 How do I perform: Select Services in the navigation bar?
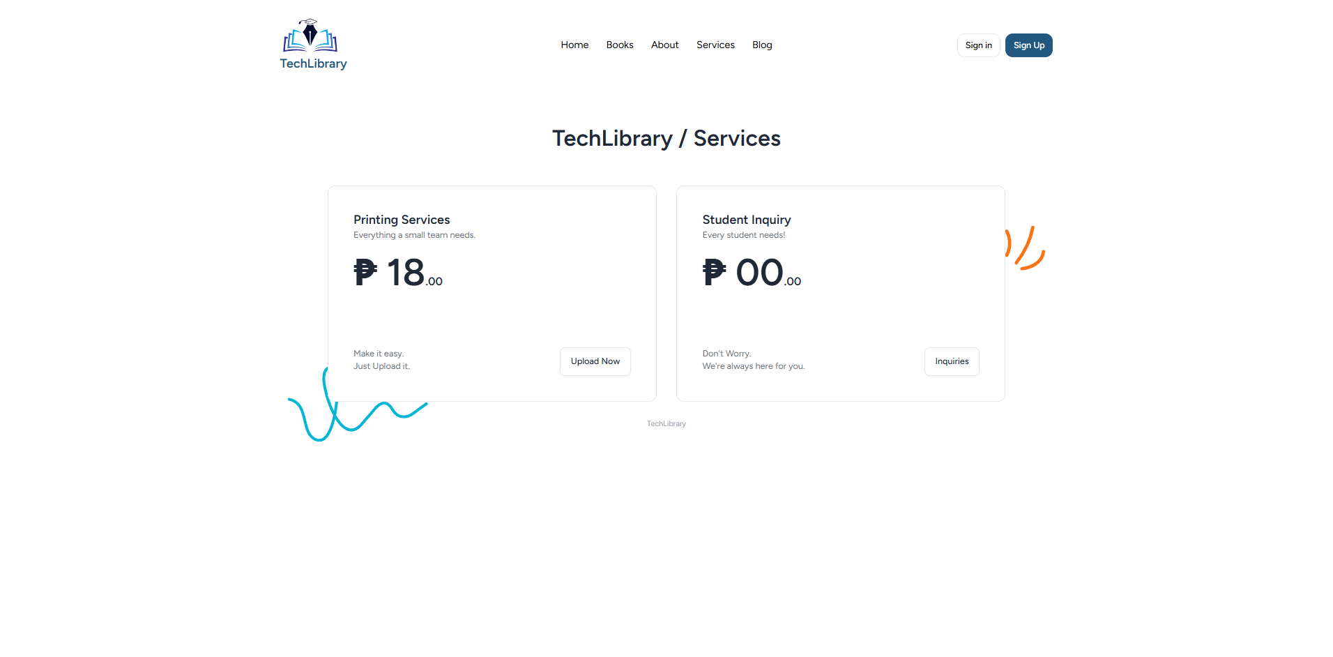[x=715, y=45]
